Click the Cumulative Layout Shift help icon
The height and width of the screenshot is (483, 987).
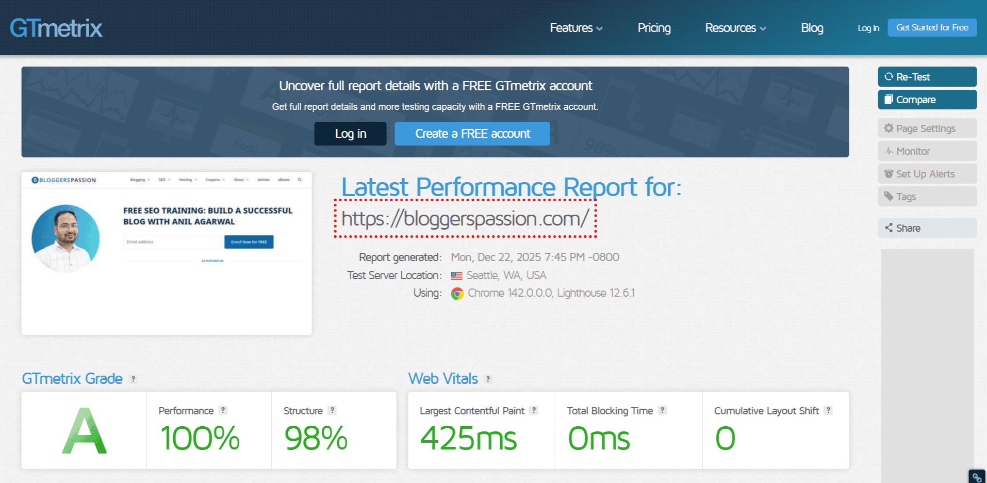point(829,411)
